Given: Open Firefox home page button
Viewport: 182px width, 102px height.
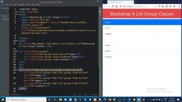Looking at the screenshot, I should [117, 6].
